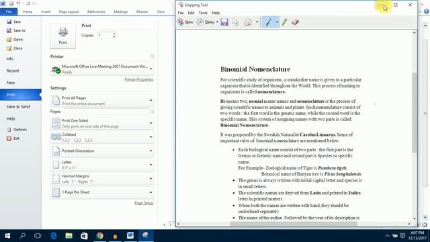
Task: Click Save As in the backstage menu
Action: (x=16, y=30)
